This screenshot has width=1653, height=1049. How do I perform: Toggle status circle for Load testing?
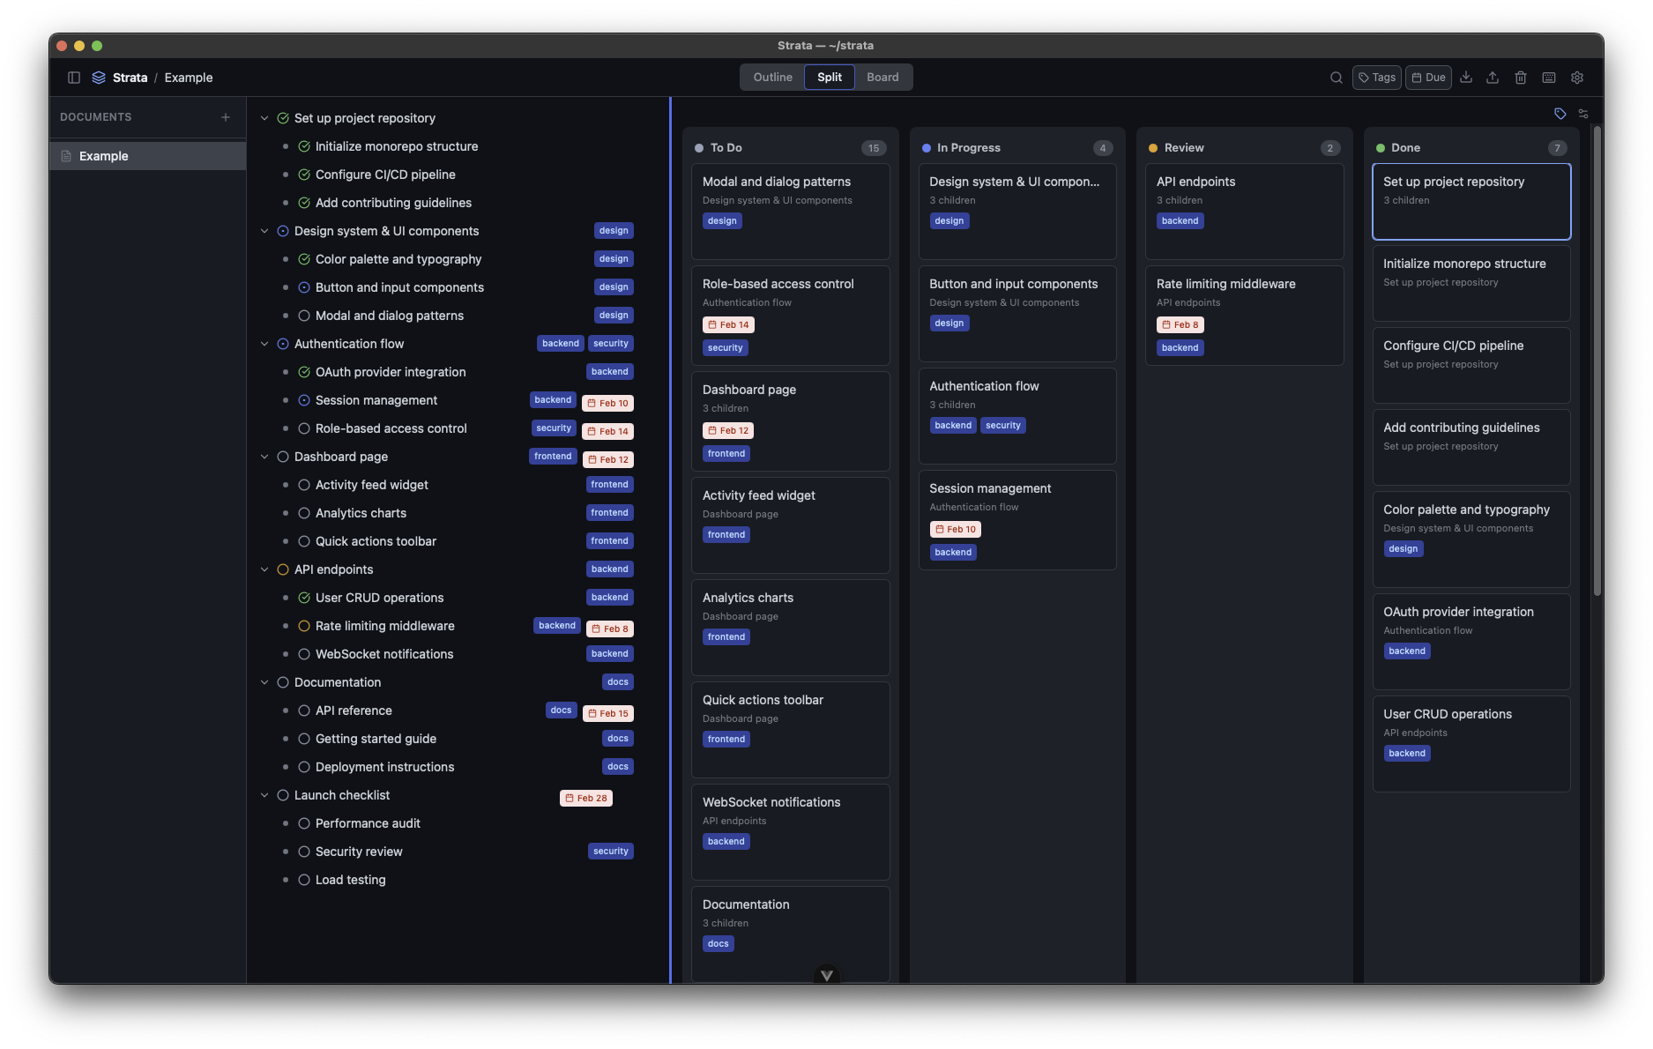[304, 880]
